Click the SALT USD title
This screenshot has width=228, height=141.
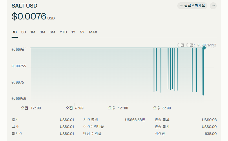[24, 6]
